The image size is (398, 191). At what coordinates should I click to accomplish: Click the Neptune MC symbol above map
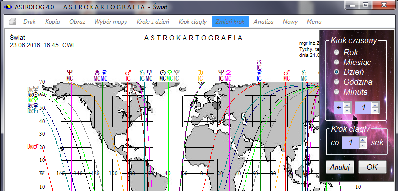coord(69,75)
